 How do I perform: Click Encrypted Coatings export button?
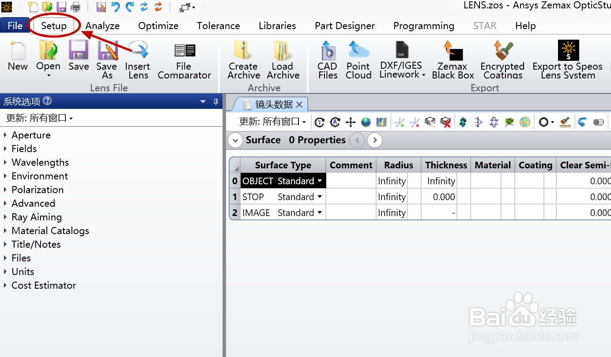[x=502, y=59]
